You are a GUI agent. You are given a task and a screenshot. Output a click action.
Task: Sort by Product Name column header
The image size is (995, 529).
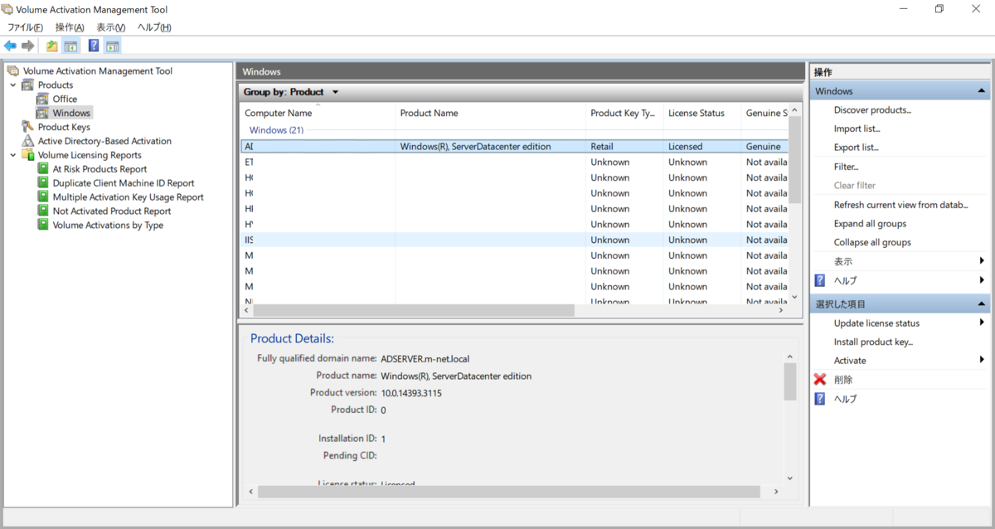click(x=490, y=114)
